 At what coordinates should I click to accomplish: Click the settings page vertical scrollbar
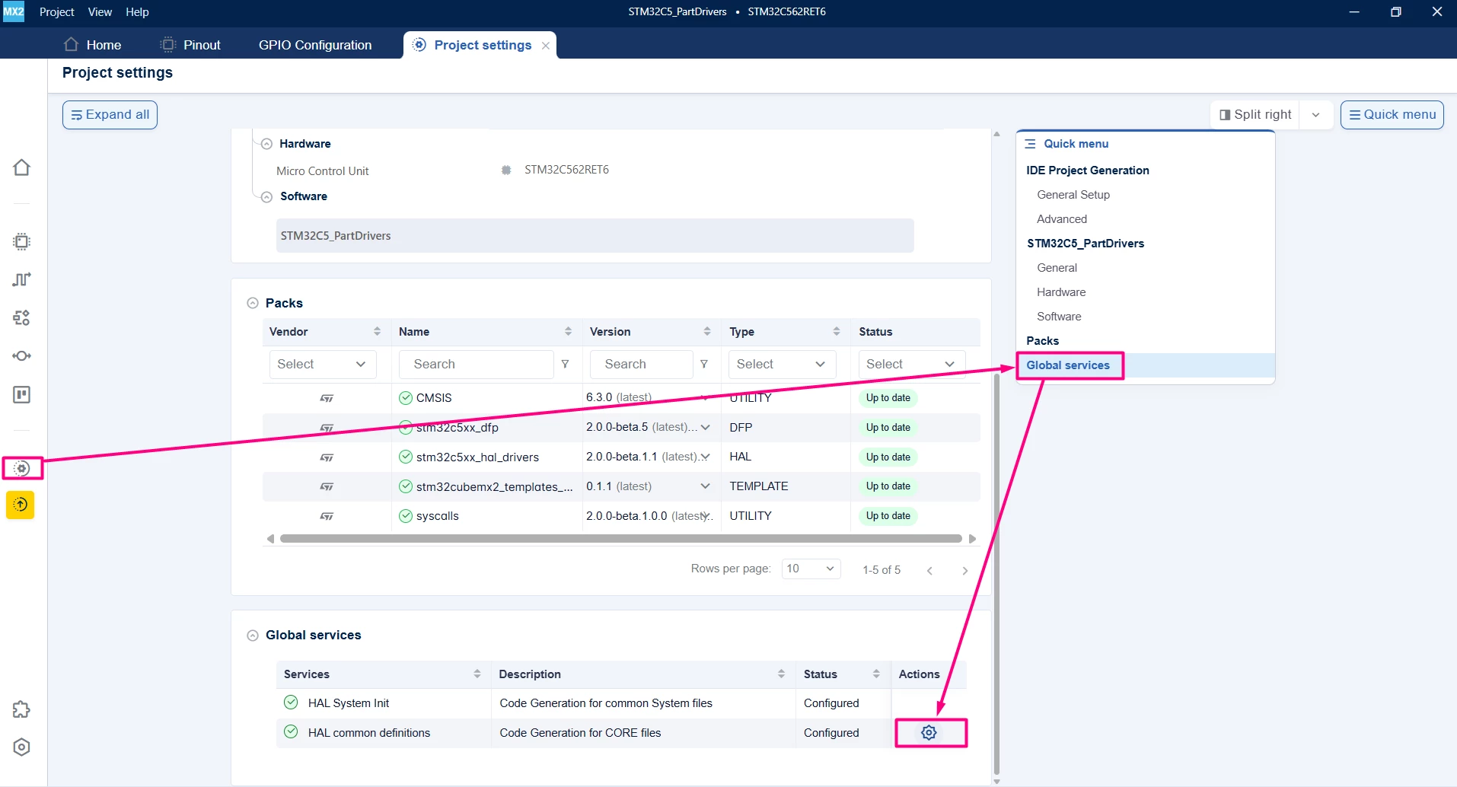(996, 575)
